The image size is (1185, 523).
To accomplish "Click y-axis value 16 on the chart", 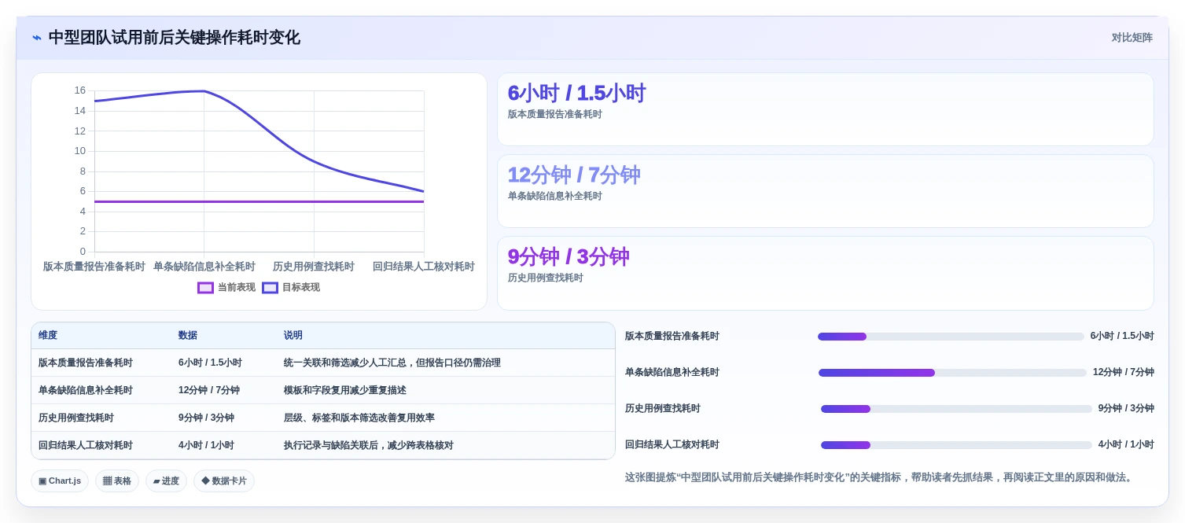I will click(x=80, y=90).
